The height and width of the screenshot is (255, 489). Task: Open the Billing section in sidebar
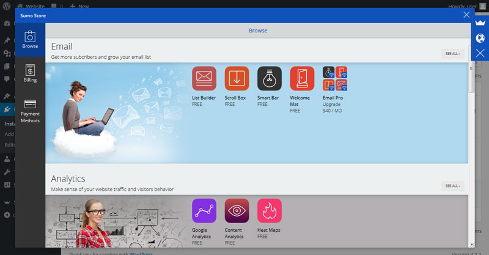click(x=30, y=73)
